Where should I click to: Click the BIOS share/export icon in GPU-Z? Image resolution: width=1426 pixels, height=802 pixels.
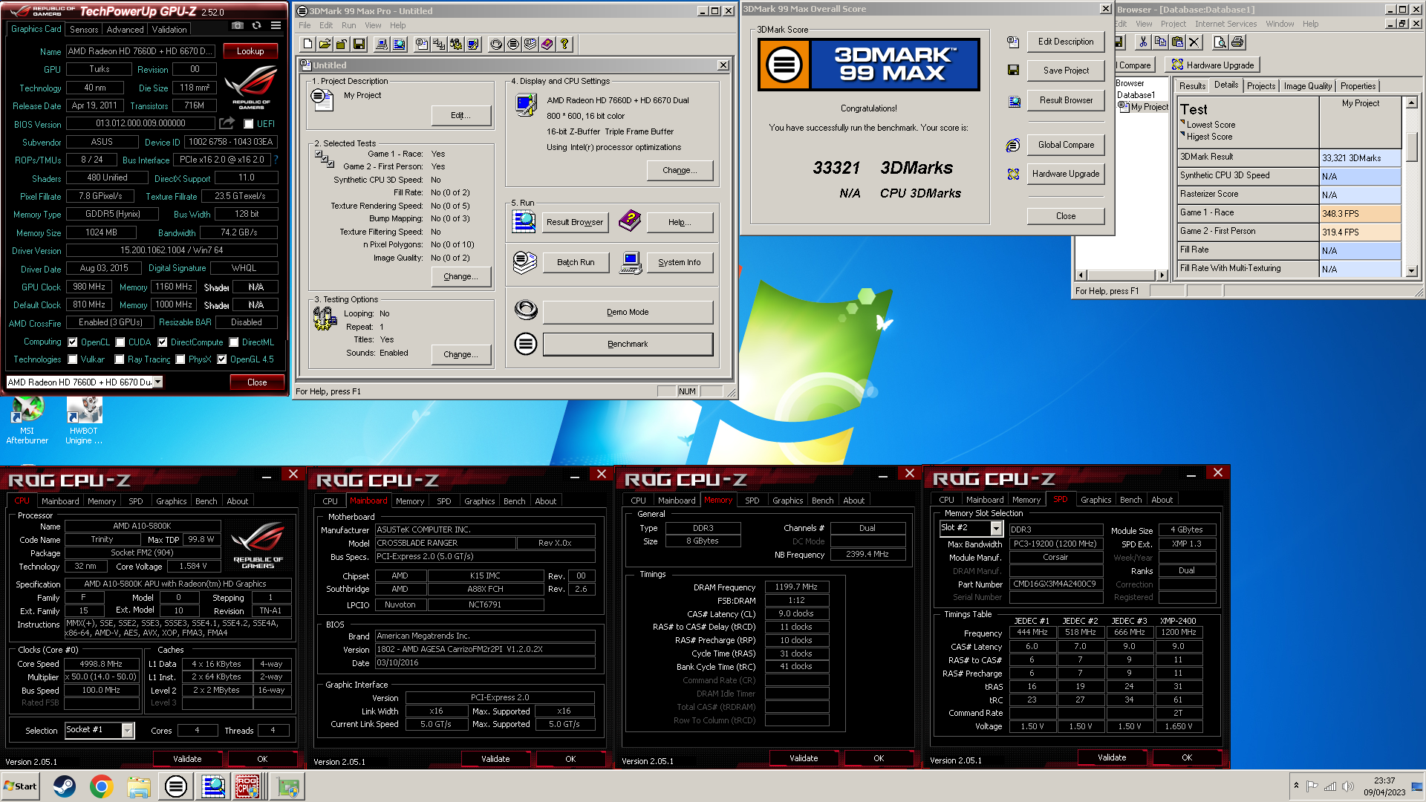point(227,123)
